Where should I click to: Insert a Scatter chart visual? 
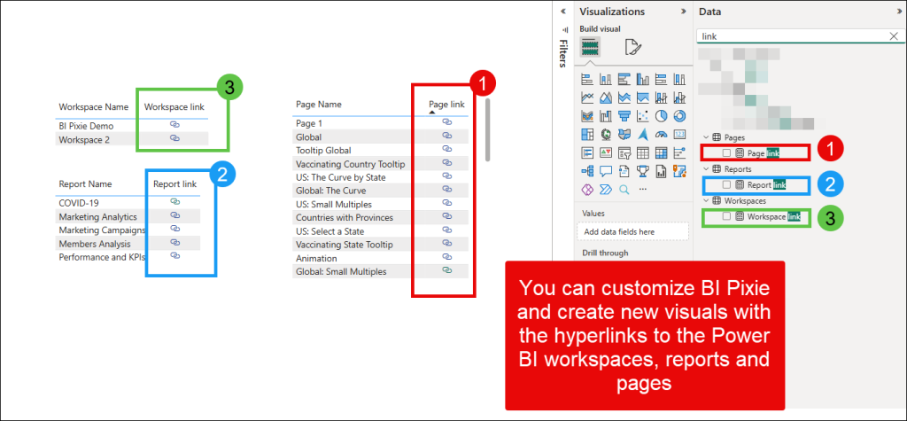tap(643, 115)
